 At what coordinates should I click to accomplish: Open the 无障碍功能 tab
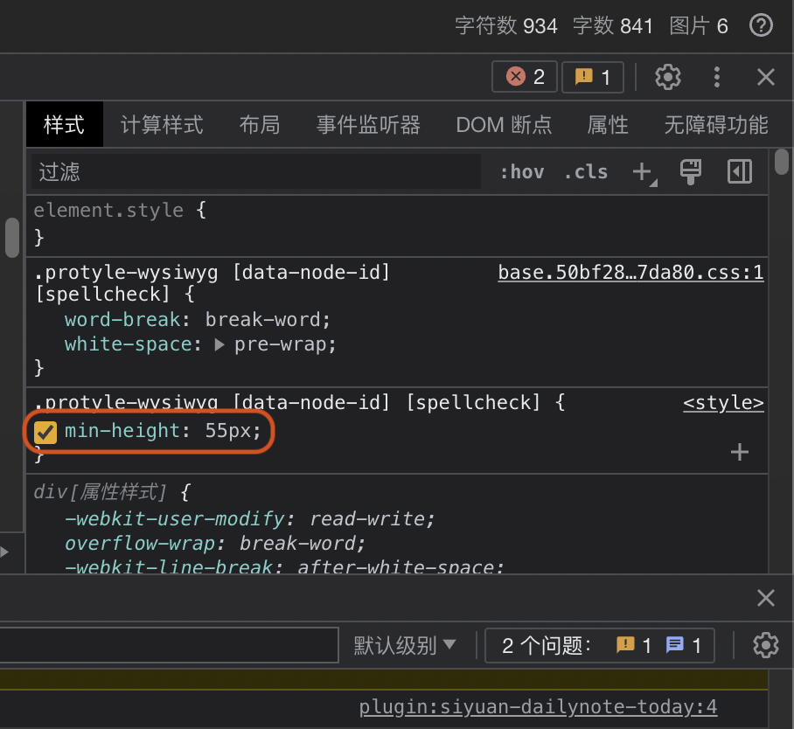[715, 124]
